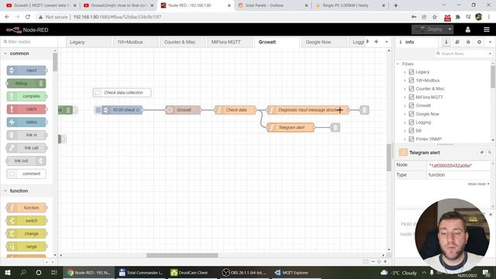Zoom out canvas with minus icon
Image resolution: width=496 pixels, height=279 pixels.
pos(373,262)
